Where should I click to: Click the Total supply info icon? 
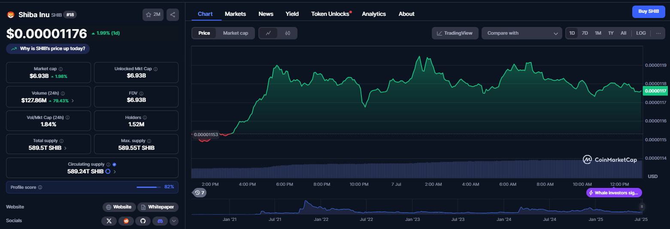62,141
